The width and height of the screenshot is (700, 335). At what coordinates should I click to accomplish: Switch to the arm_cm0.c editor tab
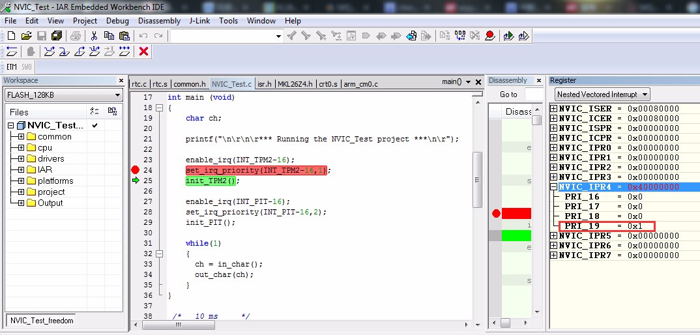pyautogui.click(x=360, y=84)
